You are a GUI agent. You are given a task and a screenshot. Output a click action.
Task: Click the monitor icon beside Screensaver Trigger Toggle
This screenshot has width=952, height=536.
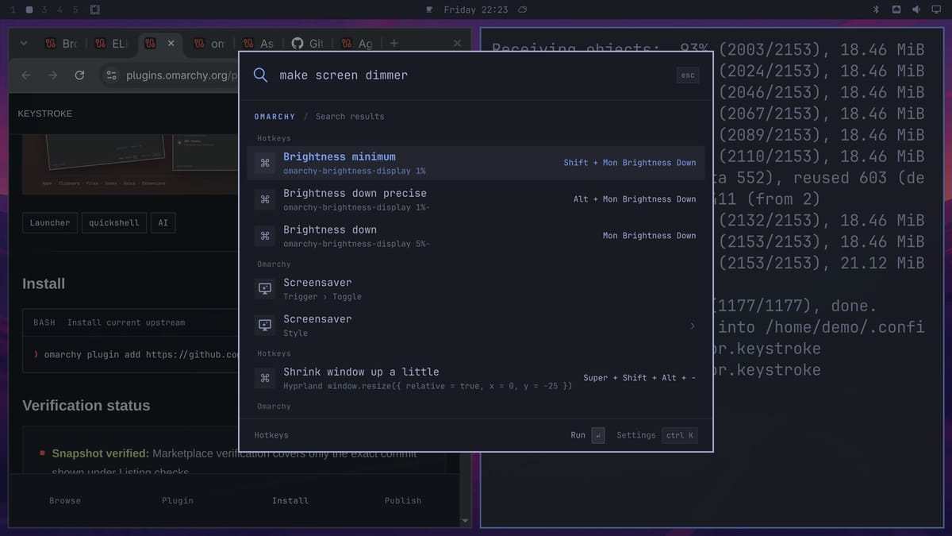click(x=265, y=288)
